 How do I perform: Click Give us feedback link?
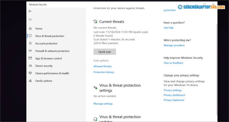tap(173, 63)
